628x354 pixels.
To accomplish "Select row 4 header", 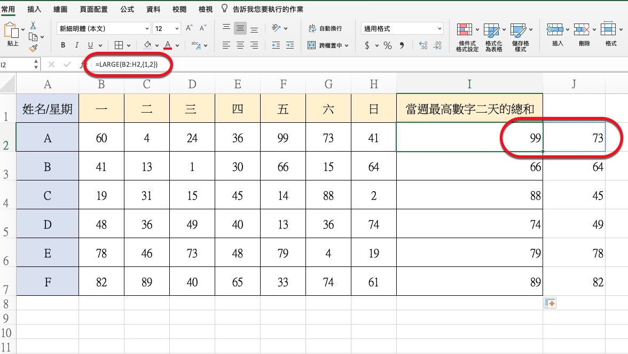I will [x=7, y=194].
